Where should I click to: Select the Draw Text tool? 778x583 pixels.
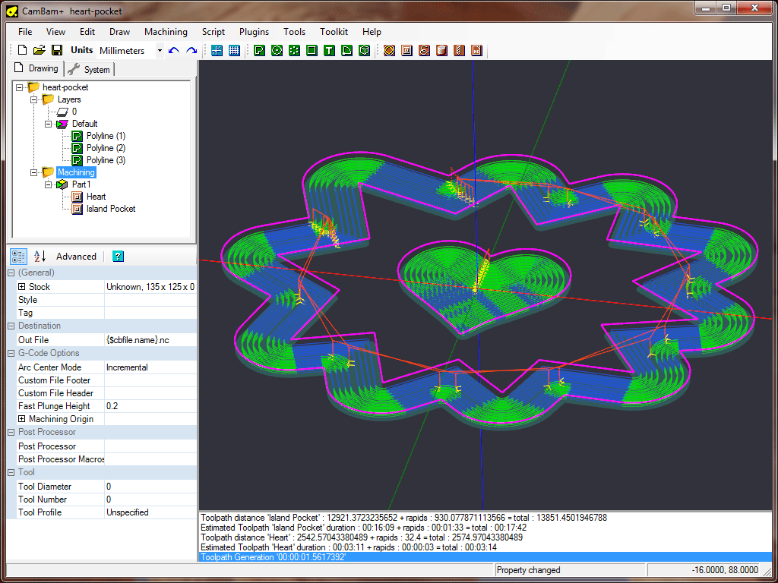click(329, 50)
